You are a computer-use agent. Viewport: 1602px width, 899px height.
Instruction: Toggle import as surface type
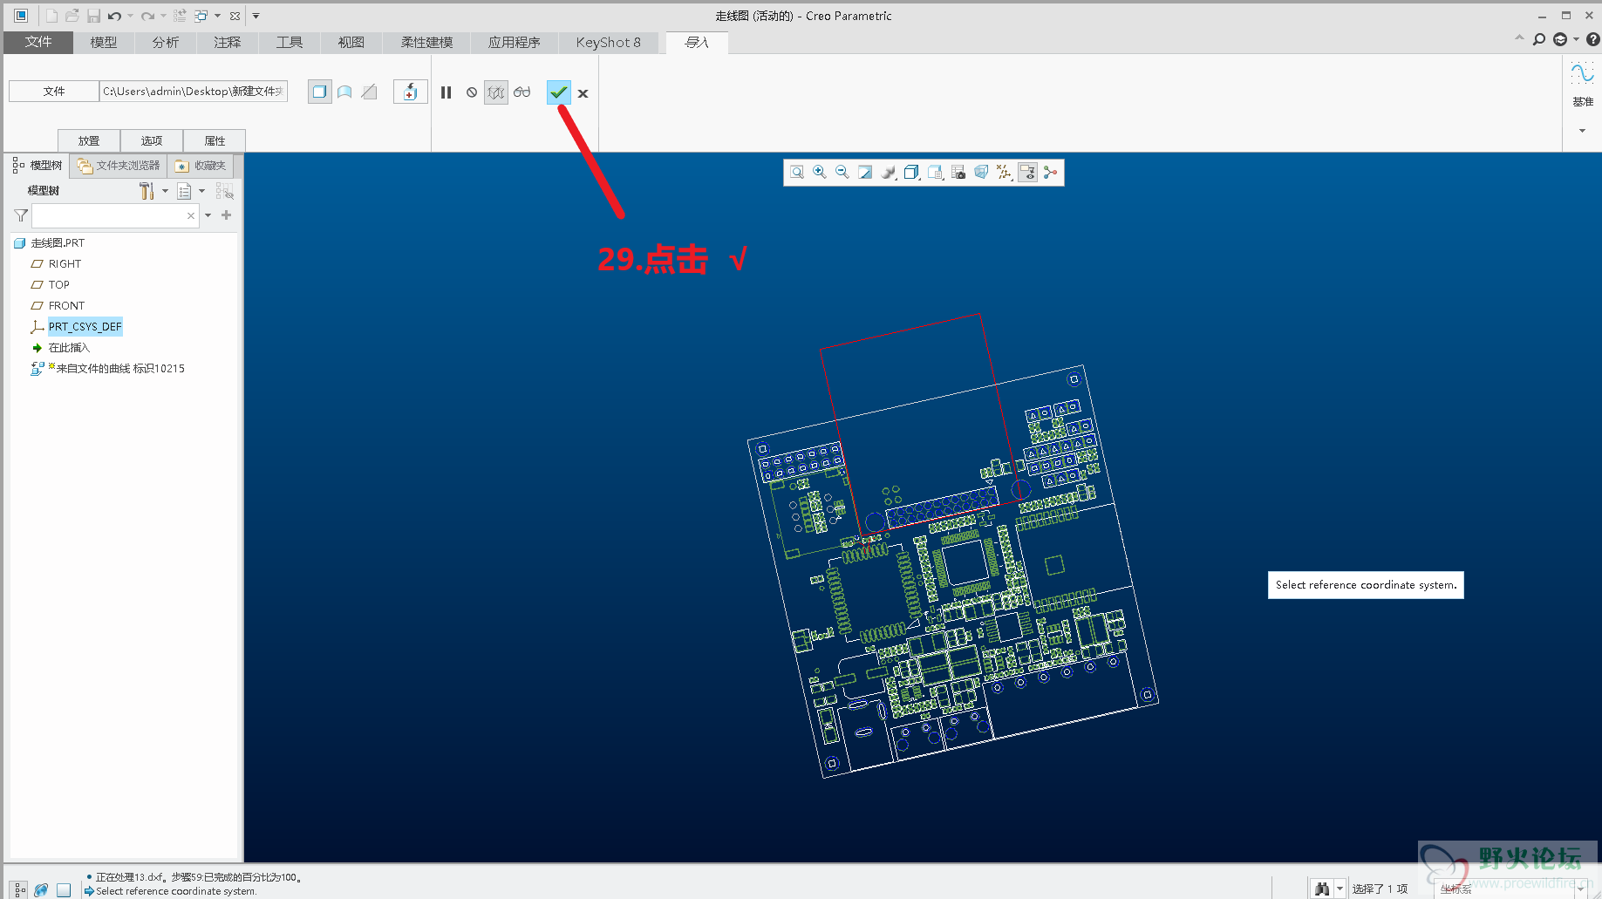point(344,92)
